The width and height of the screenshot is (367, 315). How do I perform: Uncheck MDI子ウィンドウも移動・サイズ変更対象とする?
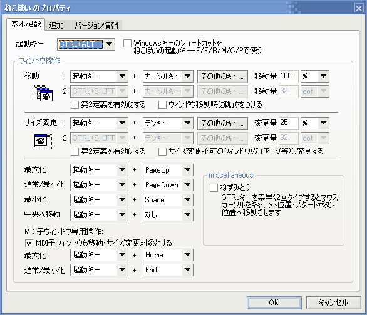29,243
